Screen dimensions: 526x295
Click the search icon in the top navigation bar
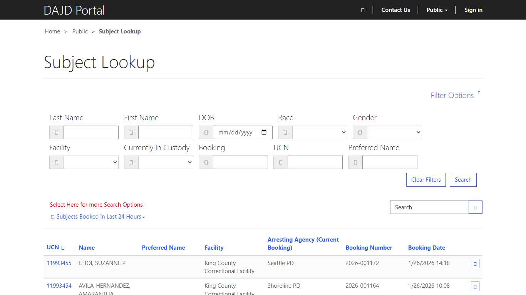pyautogui.click(x=362, y=10)
